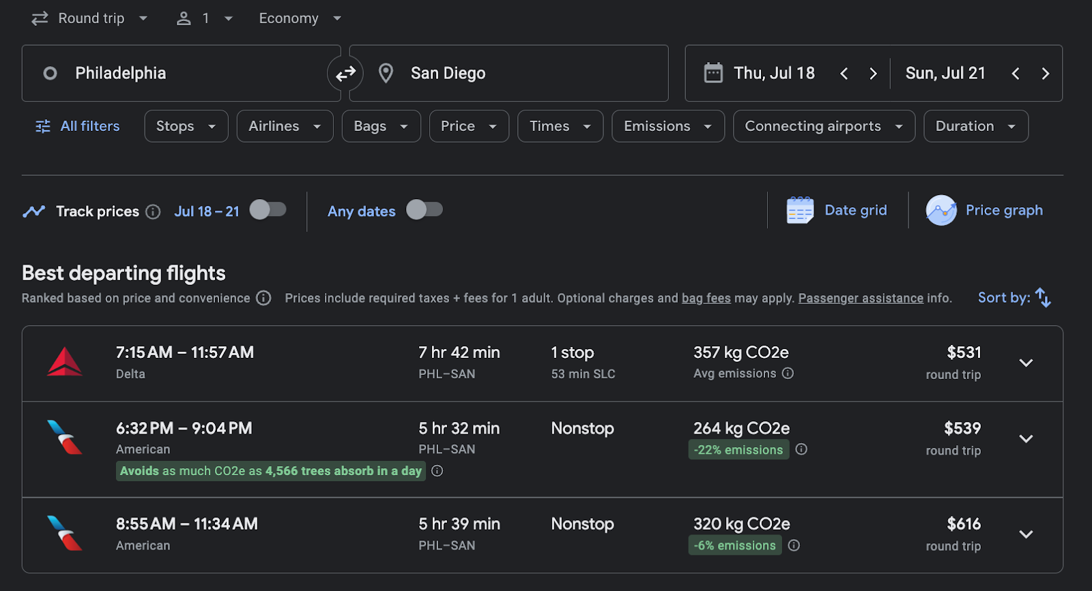
Task: Open the Connecting airports filter dropdown
Action: pos(824,126)
